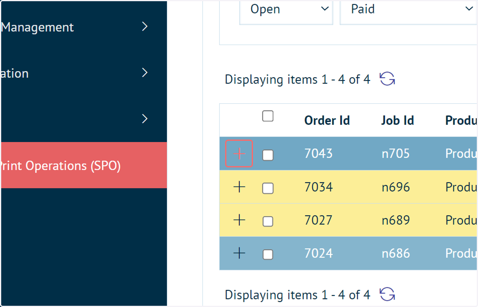The width and height of the screenshot is (478, 307).
Task: Expand order 7043 row with plus icon
Action: (239, 153)
